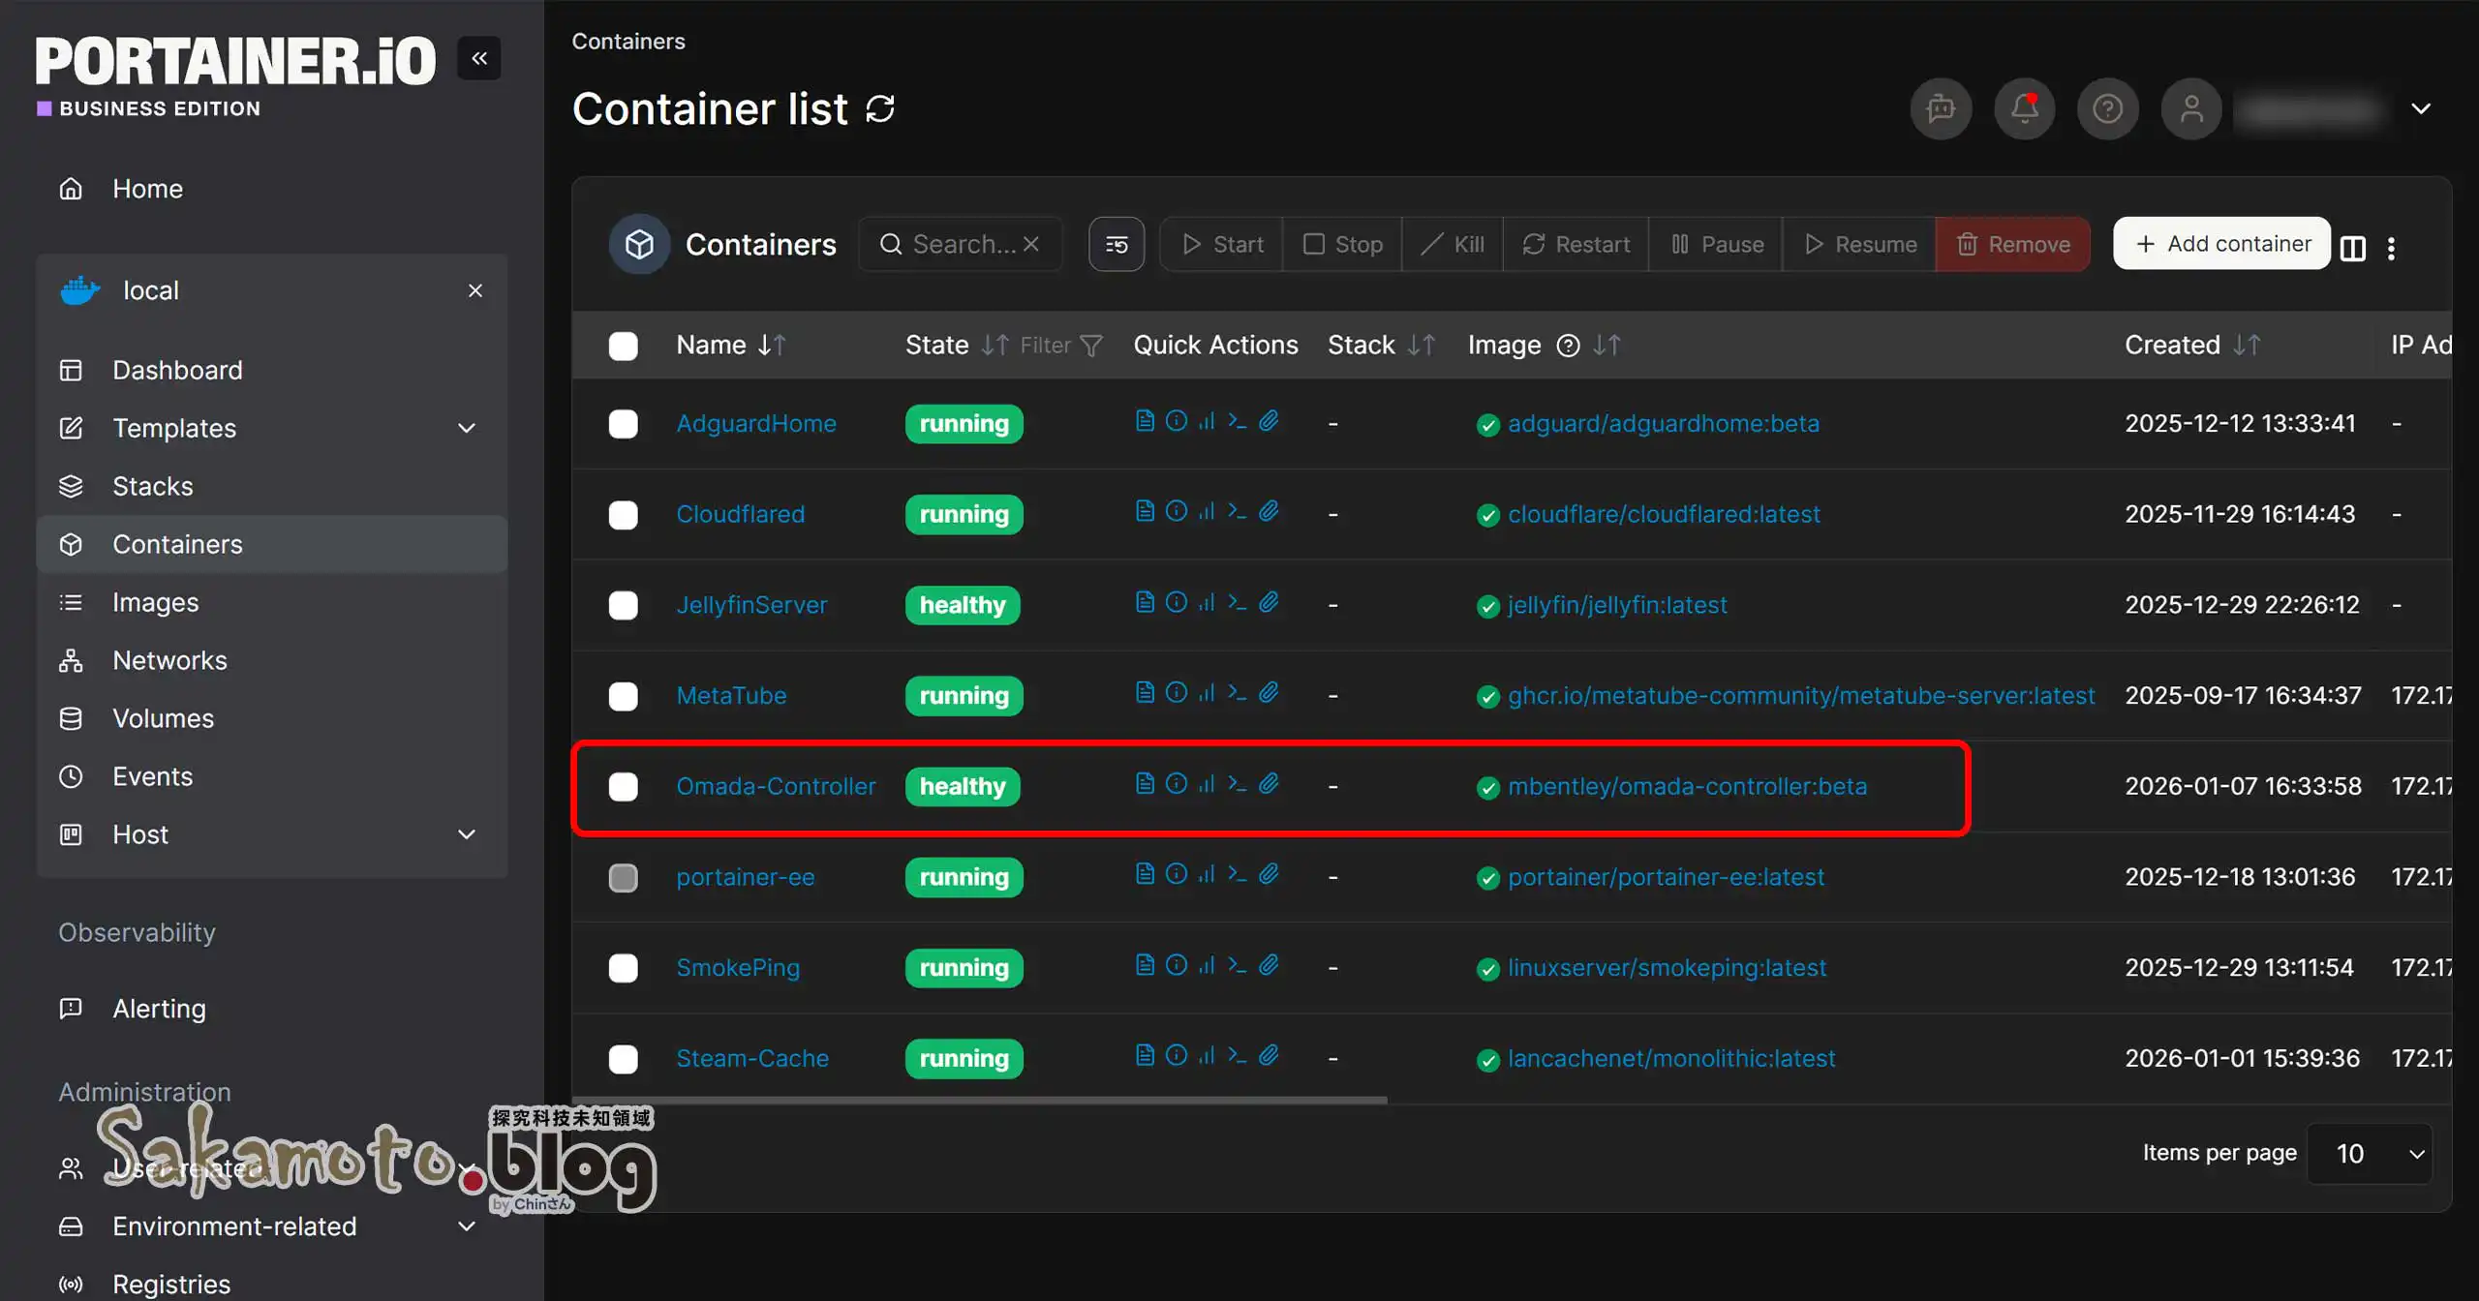Open table column settings icon
This screenshot has width=2479, height=1301.
(x=2352, y=248)
